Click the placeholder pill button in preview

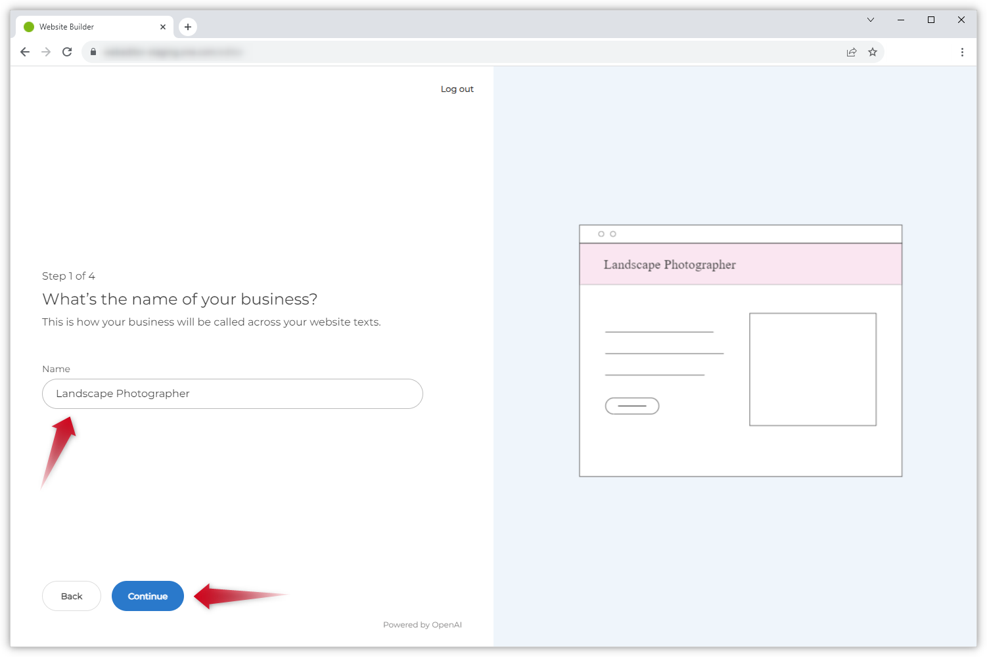[631, 406]
